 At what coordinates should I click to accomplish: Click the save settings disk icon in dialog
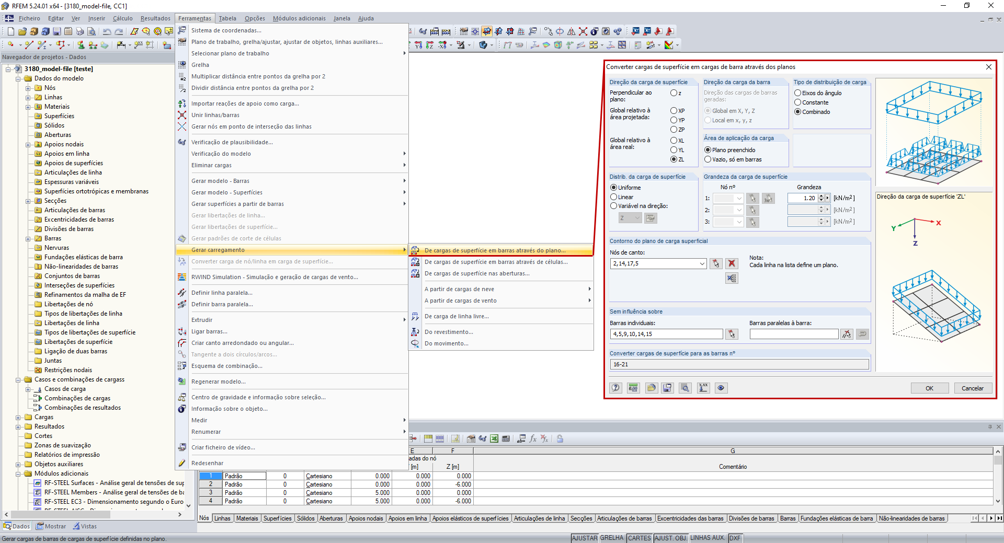(x=667, y=388)
